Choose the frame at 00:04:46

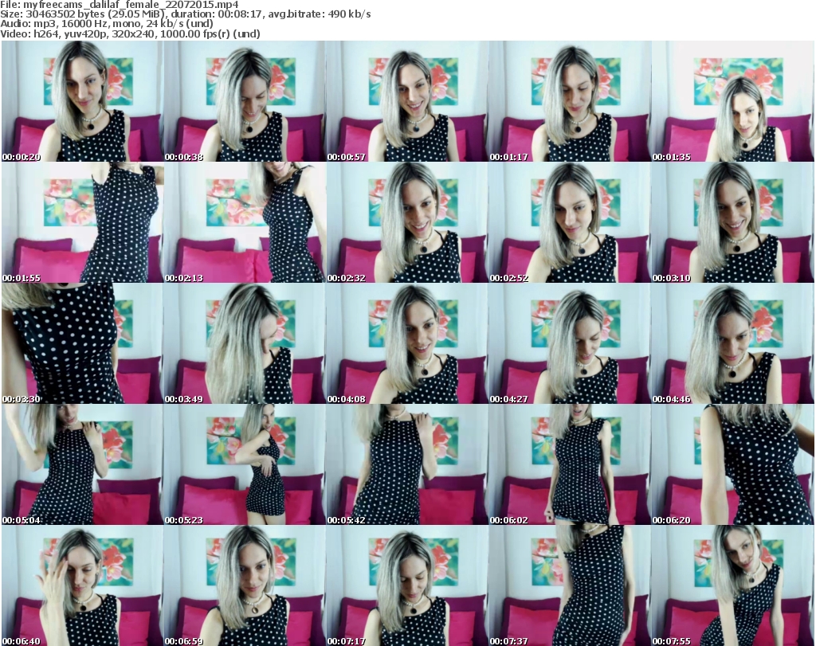[733, 343]
